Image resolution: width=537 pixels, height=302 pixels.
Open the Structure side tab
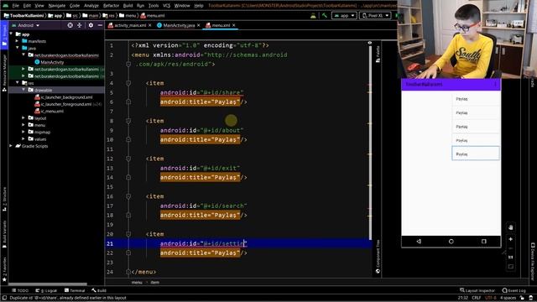click(x=4, y=199)
